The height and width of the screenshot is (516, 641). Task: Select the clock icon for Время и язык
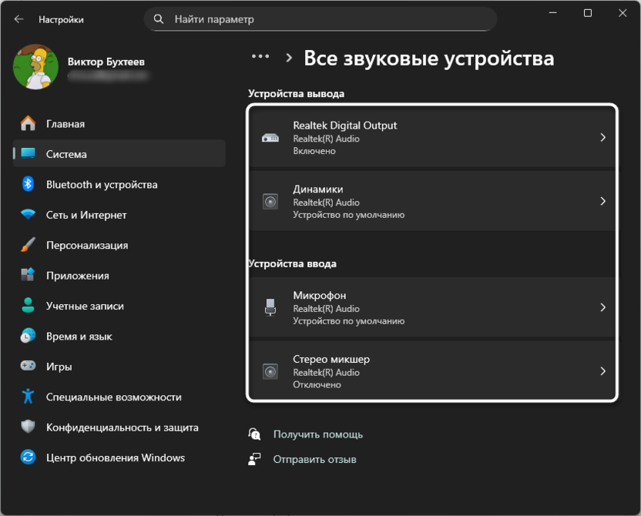pos(29,336)
